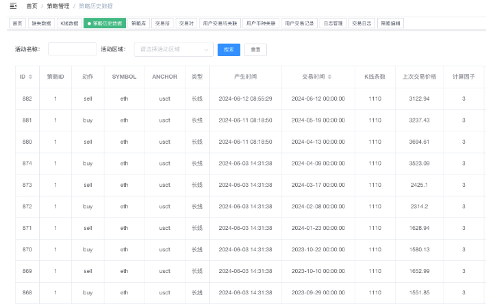The image size is (493, 308).
Task: Click 策略管理 in the breadcrumb
Action: point(58,6)
